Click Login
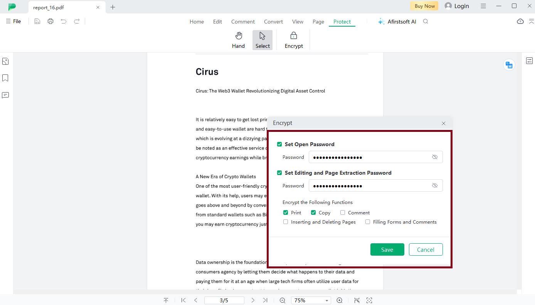This screenshot has height=305, width=535. (457, 6)
